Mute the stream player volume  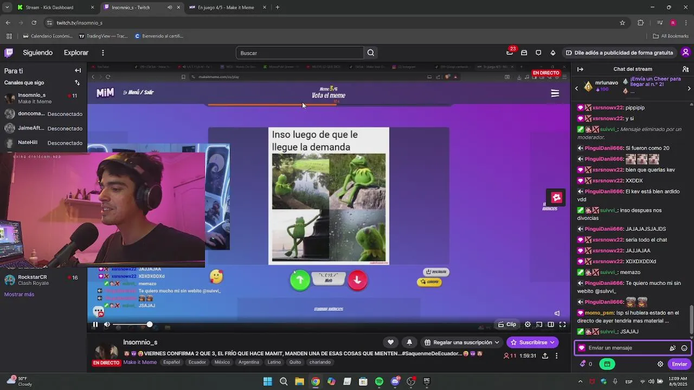click(107, 324)
